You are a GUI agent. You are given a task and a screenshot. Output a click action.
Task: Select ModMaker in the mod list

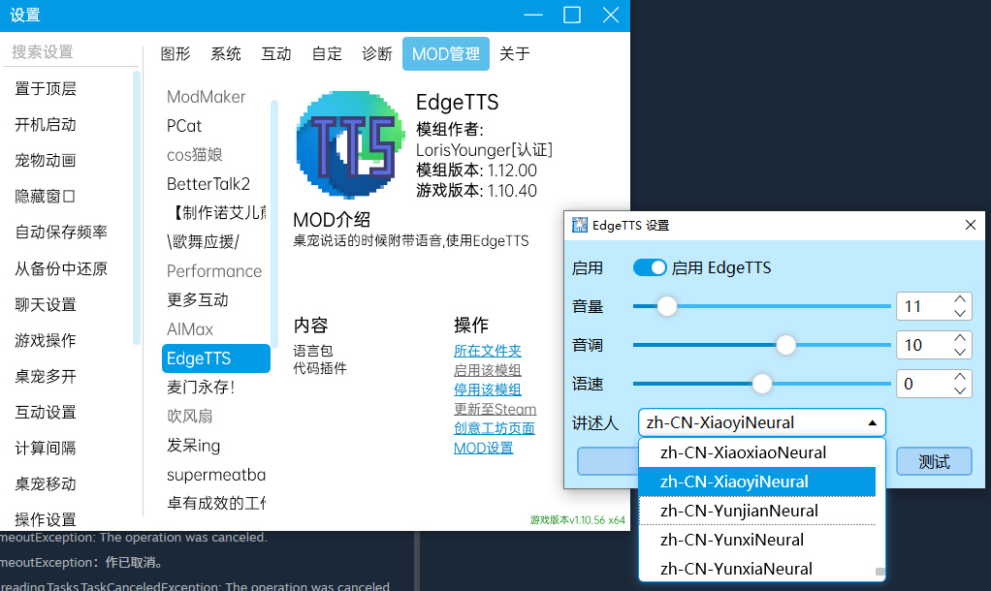click(x=215, y=97)
